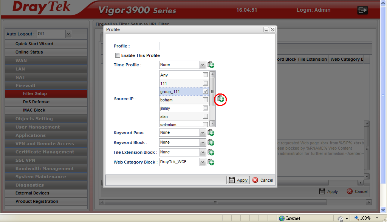Open Online Status menu
Viewport: 387px width, 222px height.
(x=46, y=52)
